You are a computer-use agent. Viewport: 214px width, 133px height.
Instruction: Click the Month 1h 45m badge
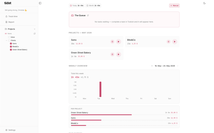point(93,6)
